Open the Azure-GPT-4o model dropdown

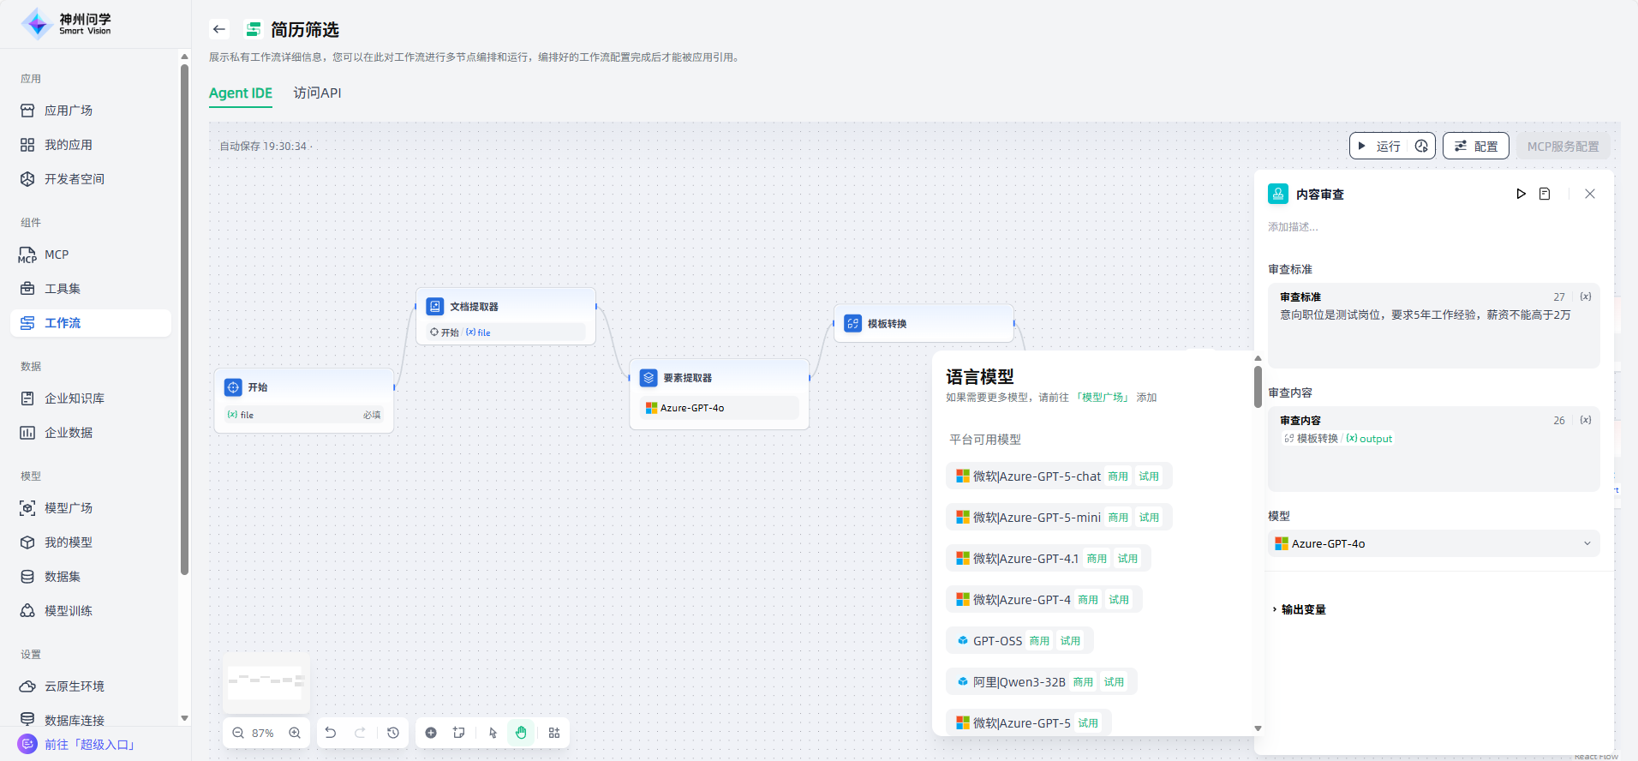[1433, 543]
